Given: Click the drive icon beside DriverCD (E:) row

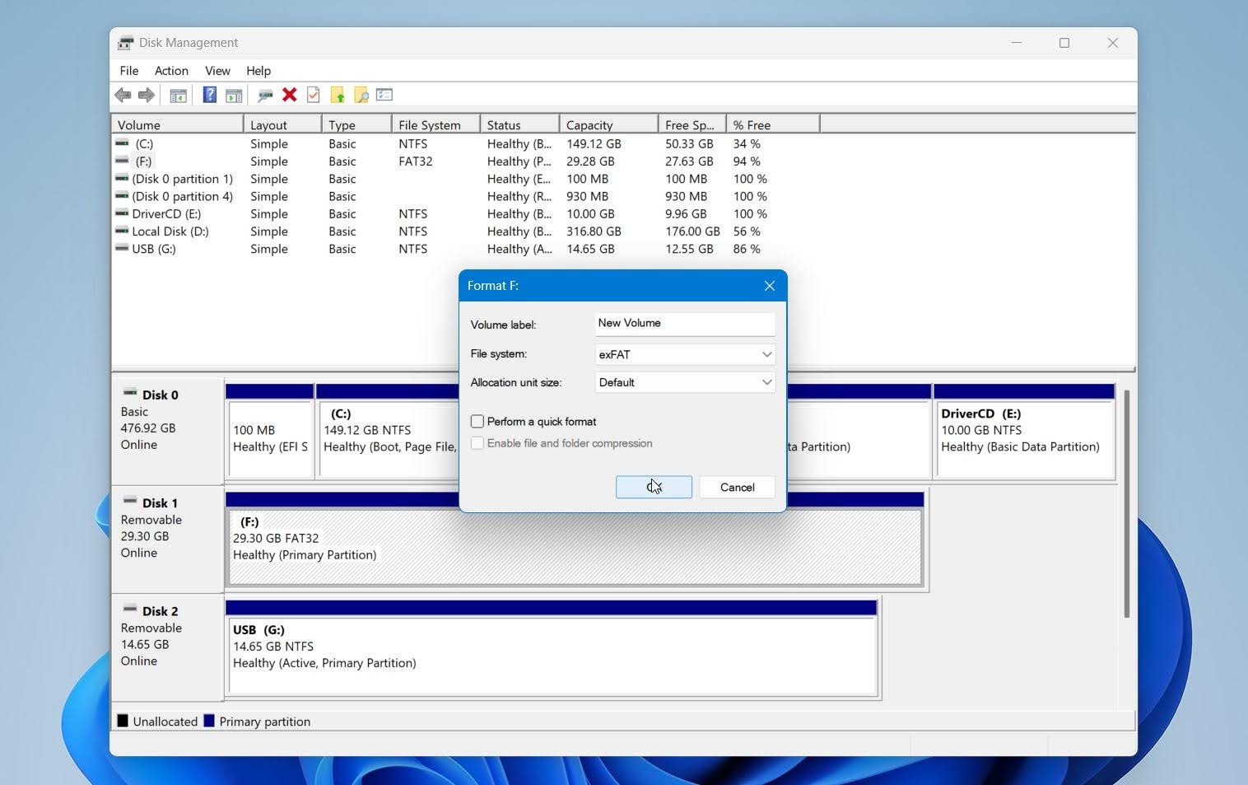Looking at the screenshot, I should pyautogui.click(x=122, y=213).
